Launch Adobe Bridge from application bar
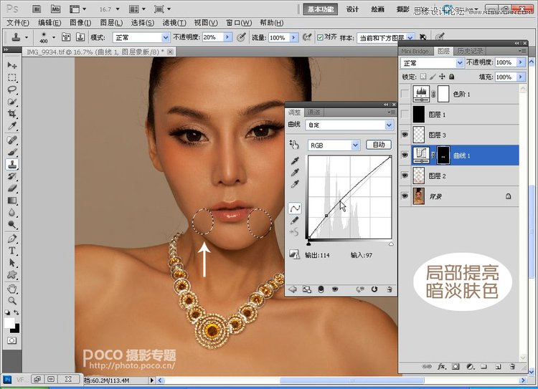The width and height of the screenshot is (538, 389). tap(37, 9)
